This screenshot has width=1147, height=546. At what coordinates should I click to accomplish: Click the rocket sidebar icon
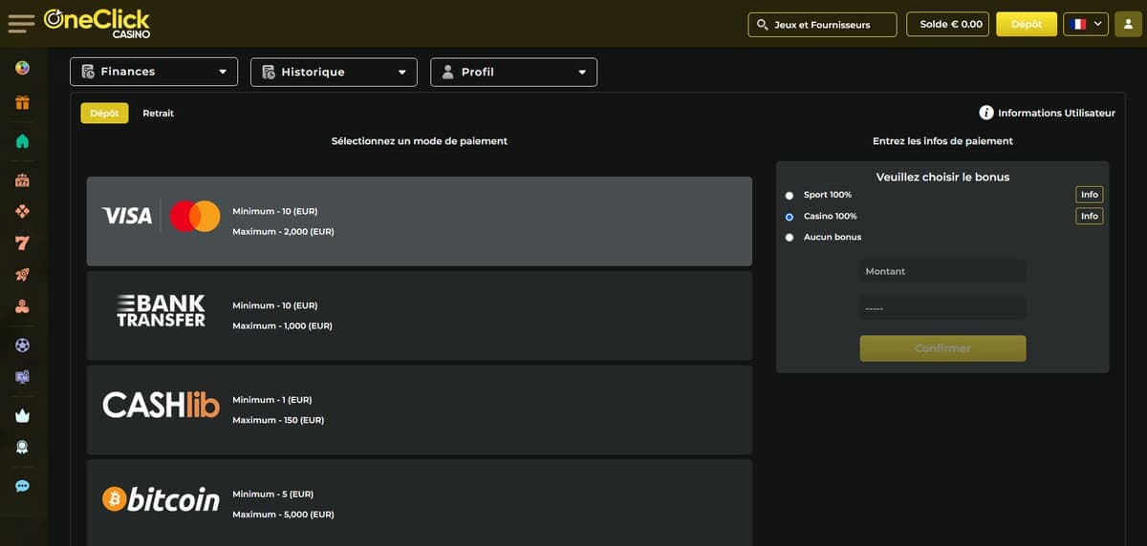[x=22, y=275]
